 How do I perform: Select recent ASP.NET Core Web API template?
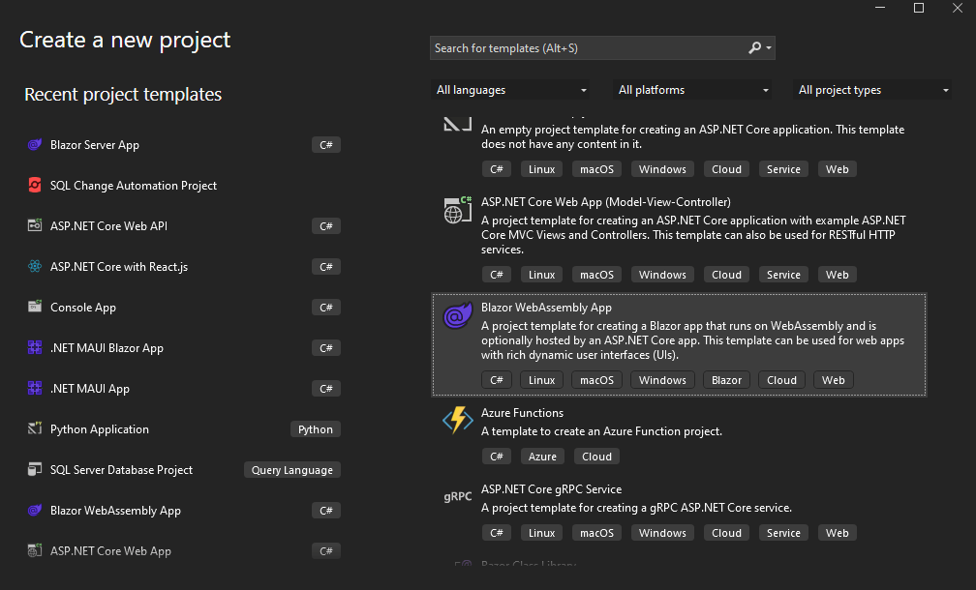click(108, 226)
